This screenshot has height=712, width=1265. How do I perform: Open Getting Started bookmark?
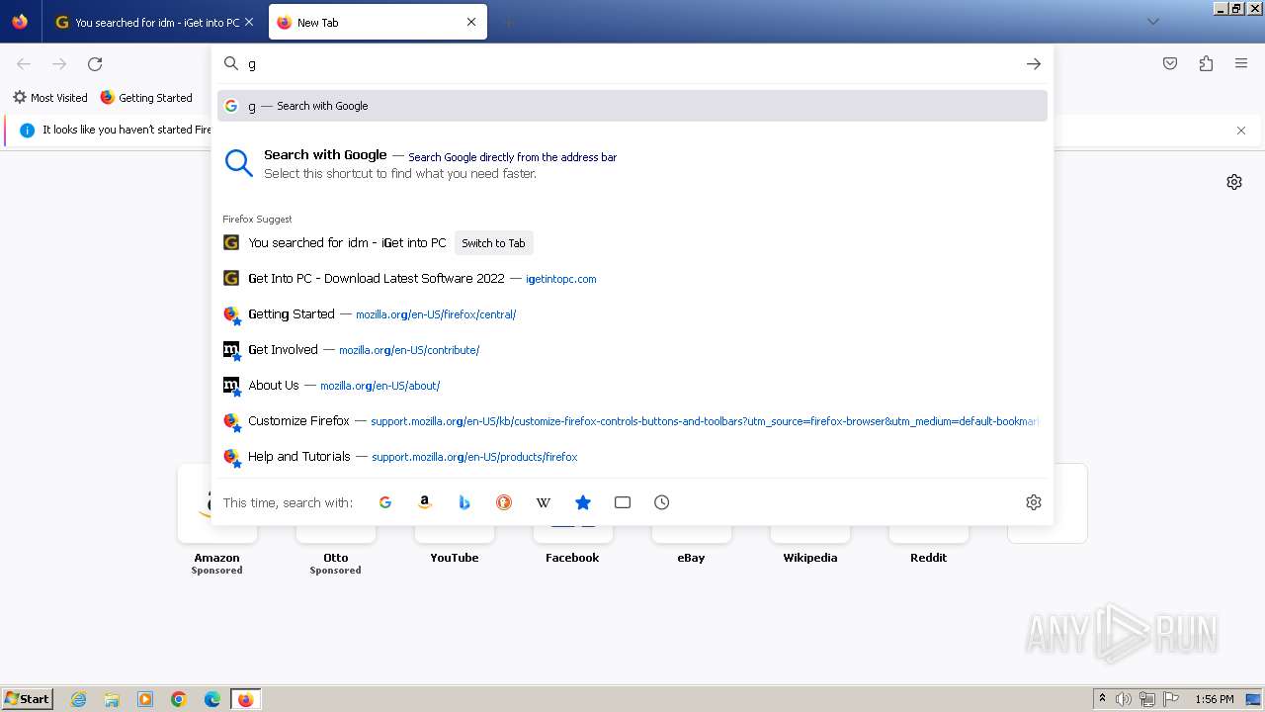click(x=146, y=98)
